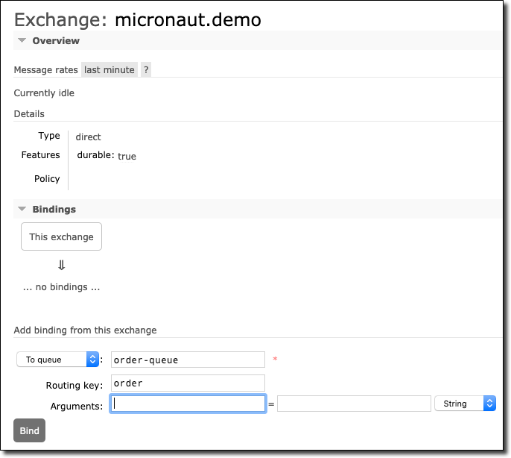Click the double down arrow under This exchange
This screenshot has width=511, height=458.
coord(61,265)
